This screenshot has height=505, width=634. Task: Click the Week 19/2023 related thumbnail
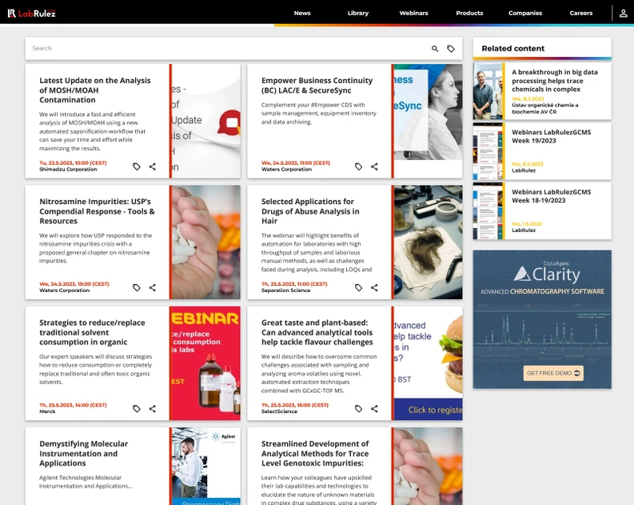488,151
